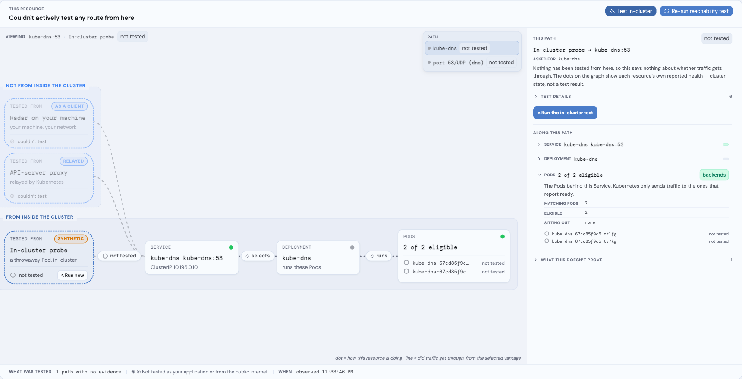Click gray health dot on Deployment node
The height and width of the screenshot is (379, 742).
coord(352,247)
